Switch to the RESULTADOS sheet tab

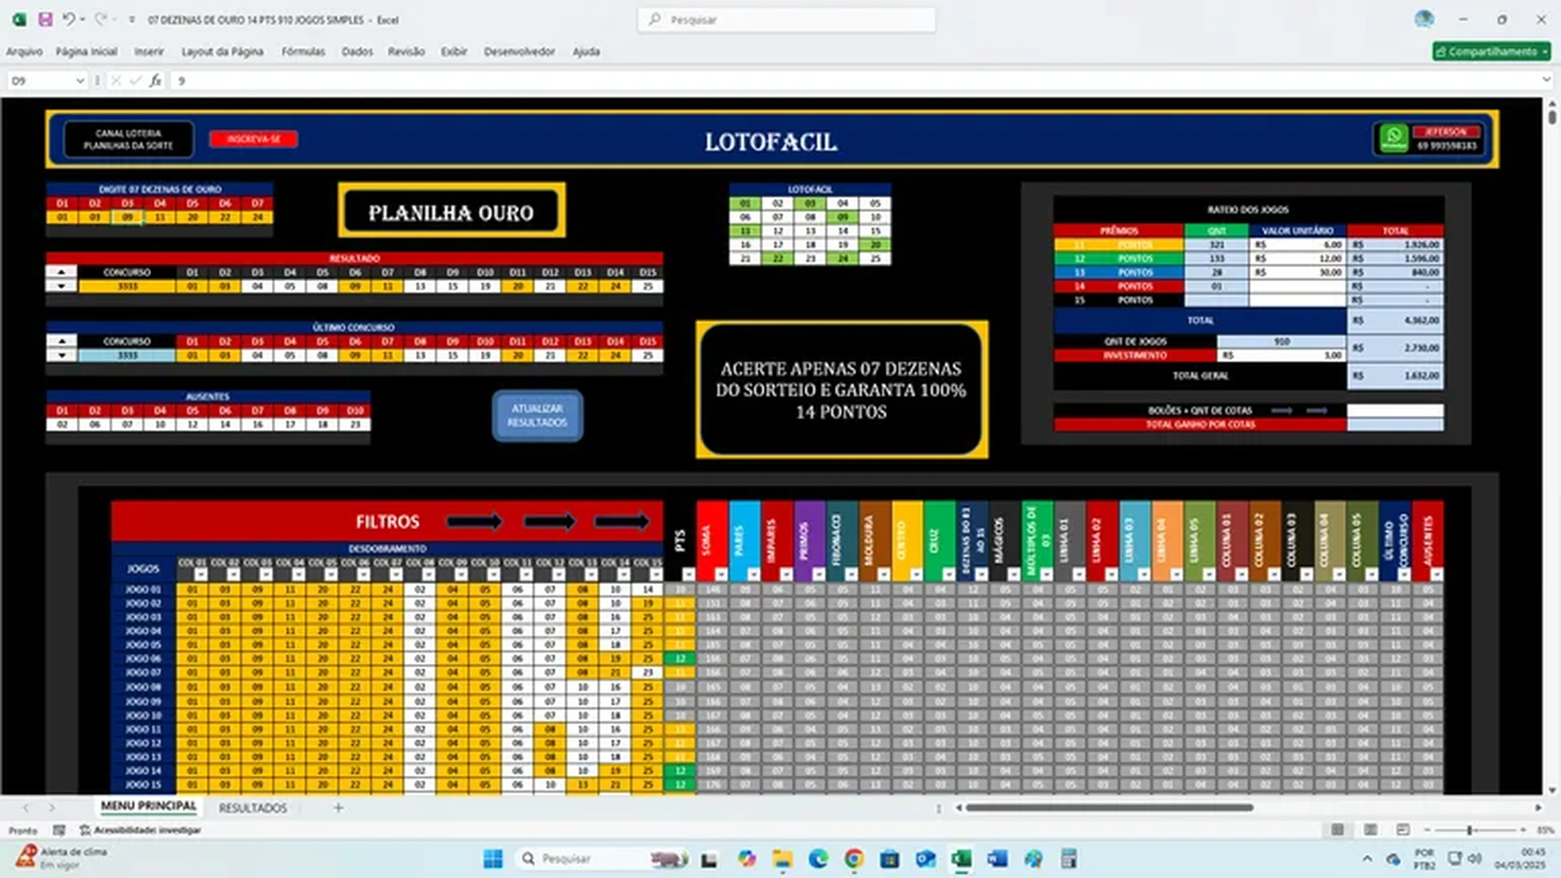click(253, 808)
